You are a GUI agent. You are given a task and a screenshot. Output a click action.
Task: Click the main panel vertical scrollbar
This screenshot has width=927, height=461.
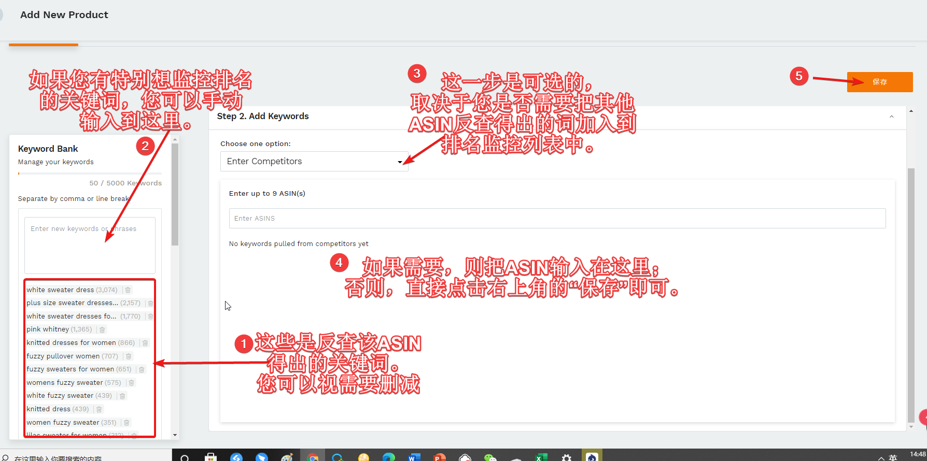coord(911,295)
